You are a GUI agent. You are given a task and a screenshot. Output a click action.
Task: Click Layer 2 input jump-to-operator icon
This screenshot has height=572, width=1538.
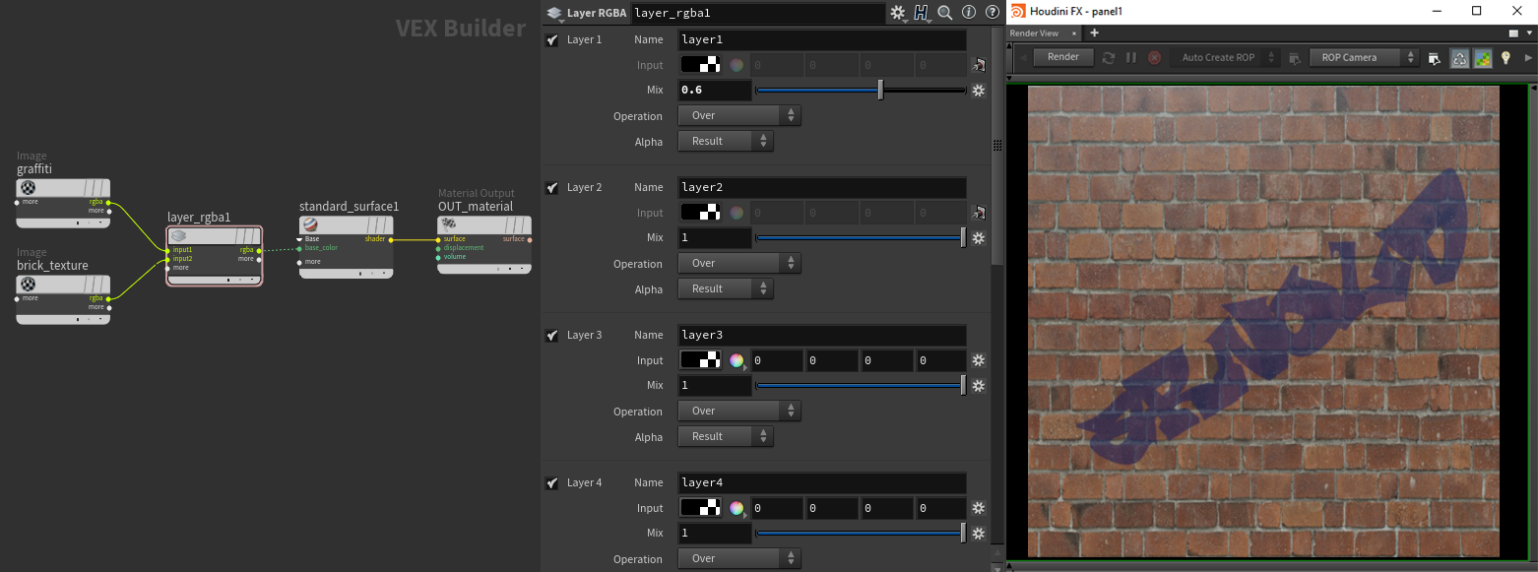[979, 213]
